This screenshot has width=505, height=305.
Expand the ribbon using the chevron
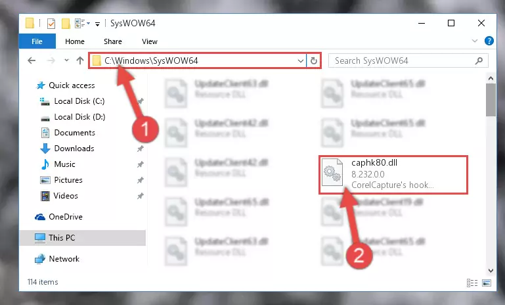(x=474, y=41)
